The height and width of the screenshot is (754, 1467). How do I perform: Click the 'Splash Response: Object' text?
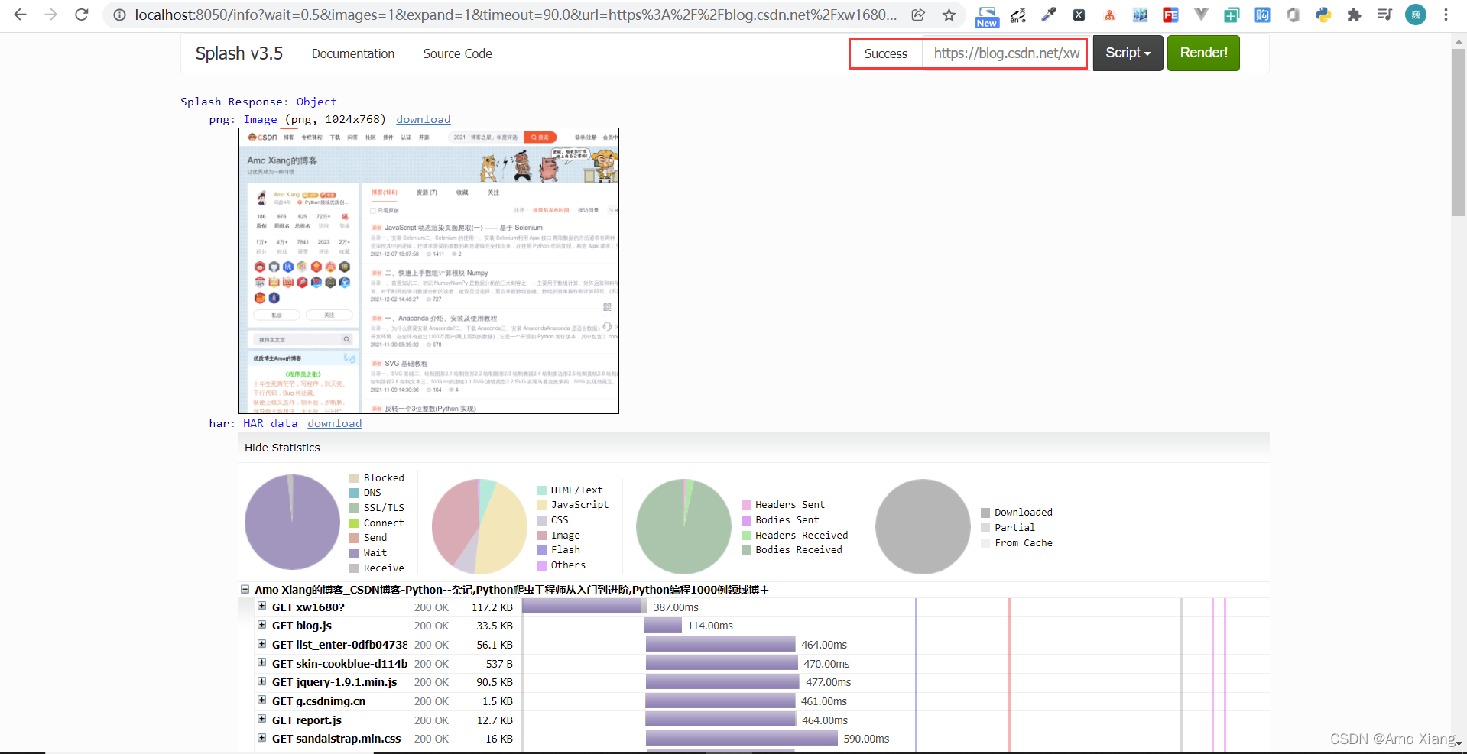[258, 102]
